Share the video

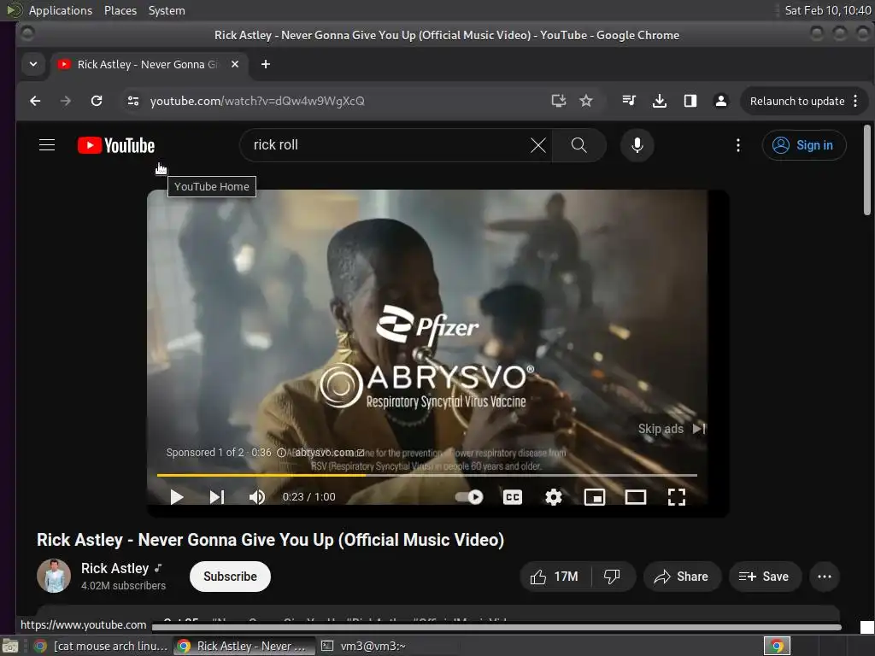click(x=682, y=577)
